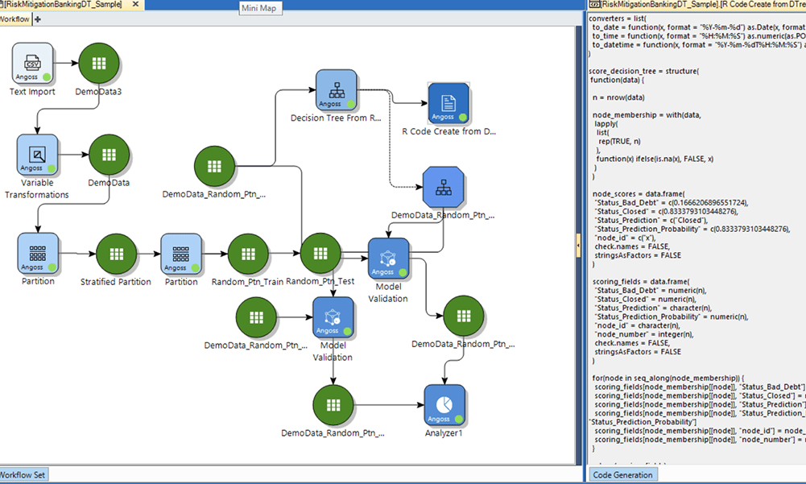806x484 pixels.
Task: Click green status dot on Analyzer1 node
Action: (x=458, y=420)
